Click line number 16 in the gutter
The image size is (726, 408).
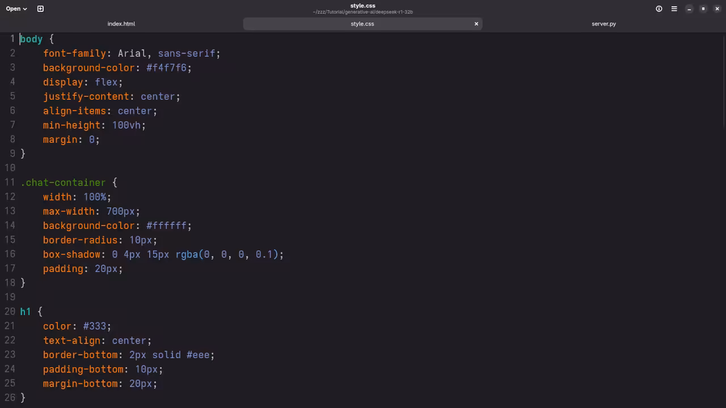(10, 254)
